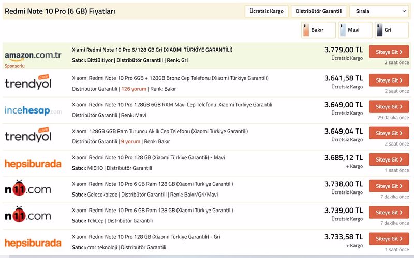The height and width of the screenshot is (258, 414).
Task: Click trendyol logo in 3.649,04 TL row
Action: (28, 135)
